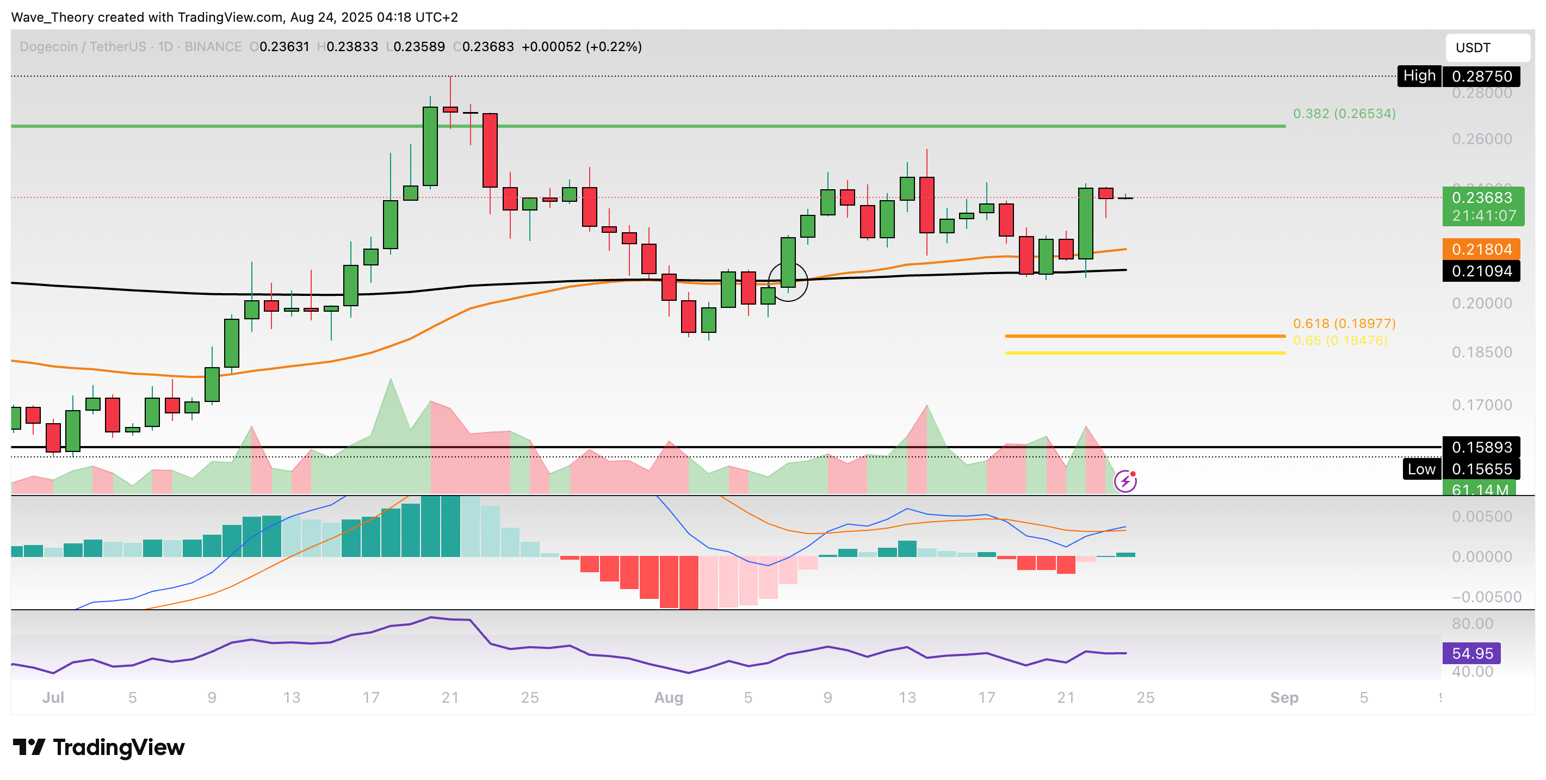Image resolution: width=1546 pixels, height=780 pixels.
Task: Click the High price label tag
Action: click(1419, 76)
